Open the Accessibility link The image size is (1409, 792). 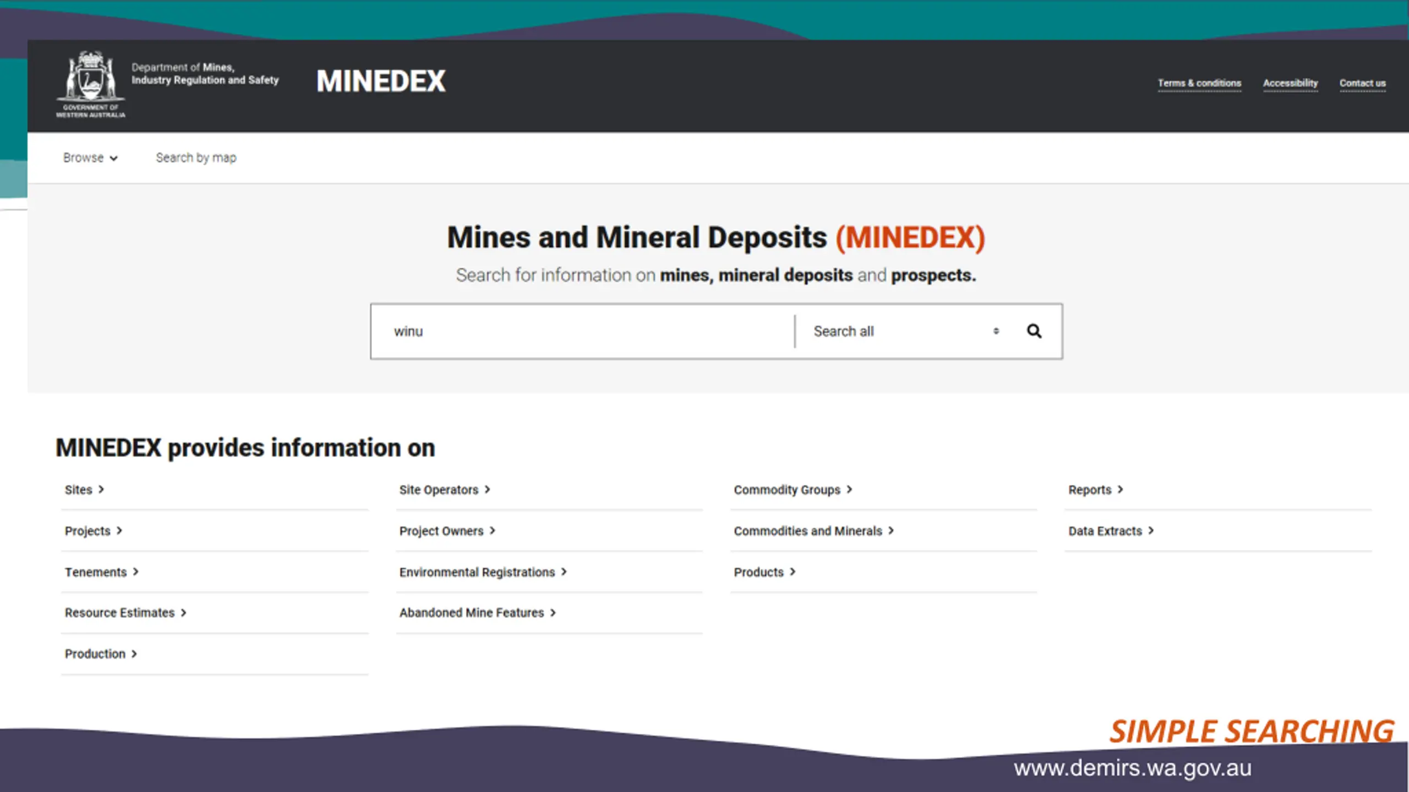click(1290, 83)
